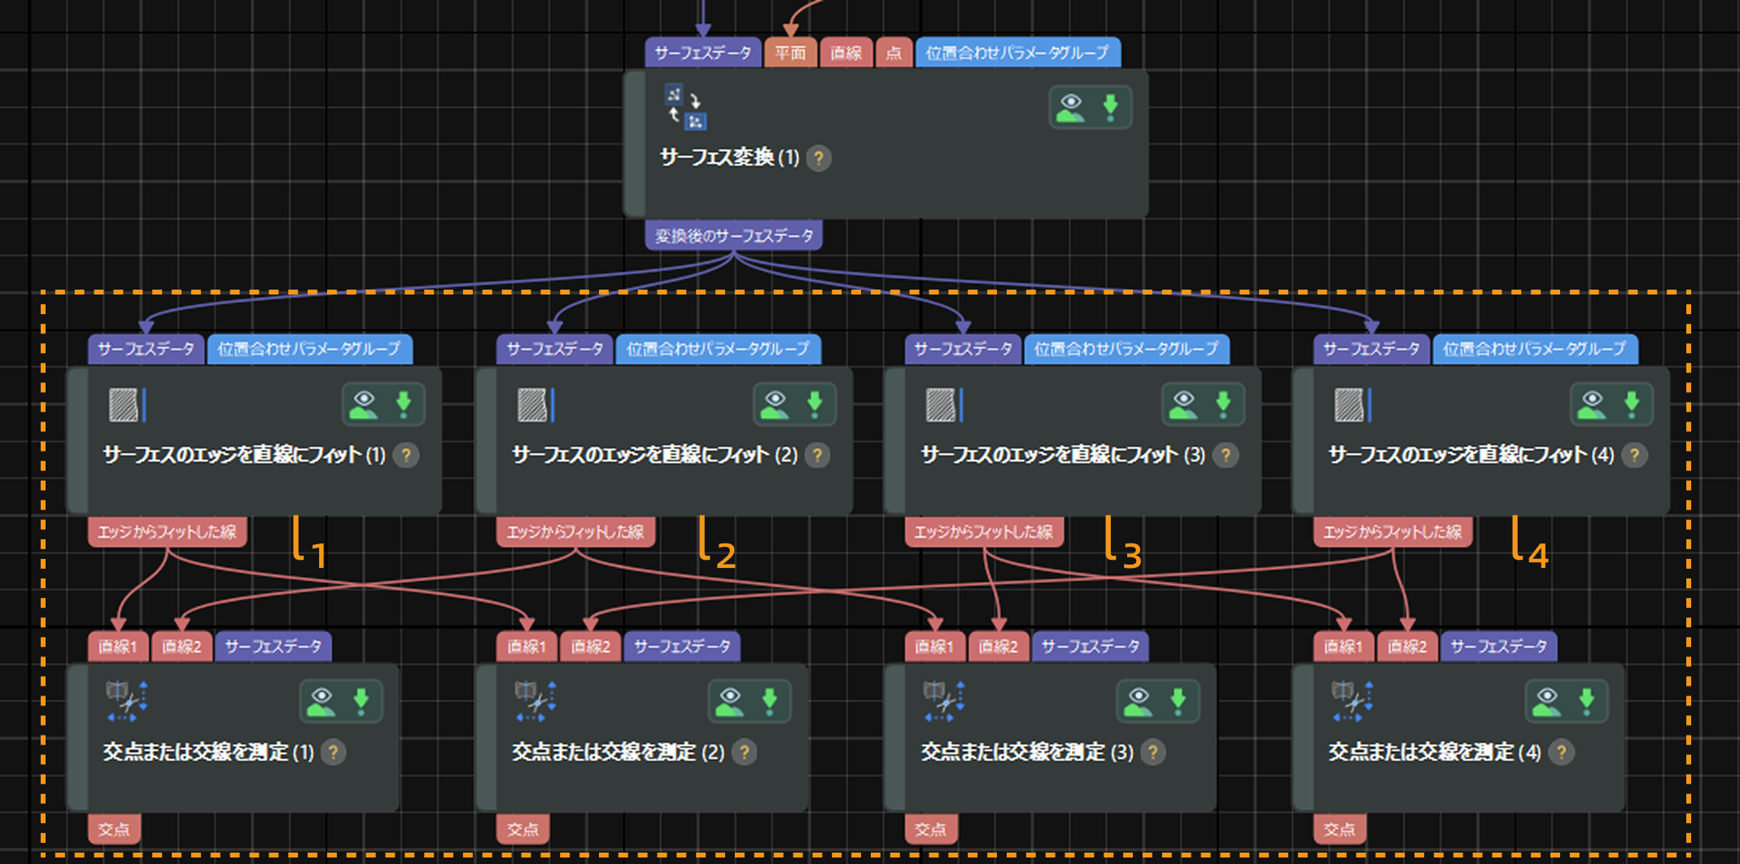Click green arrow on 交点または交線を測定 (3)
Viewport: 1740px width, 864px height.
pyautogui.click(x=1178, y=701)
